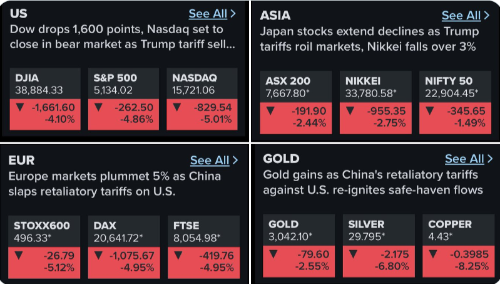
Task: Click the down arrow icon on DAX
Action: click(99, 255)
